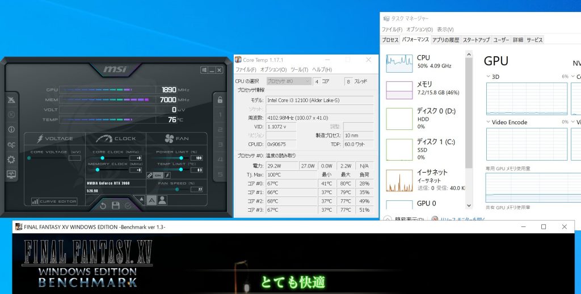Open Task Manager ファイル(F) menu
Image resolution: width=581 pixels, height=294 pixels.
(x=392, y=30)
